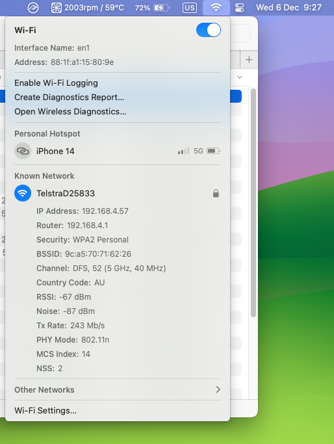Click the MCS Index 14 line

point(63,354)
